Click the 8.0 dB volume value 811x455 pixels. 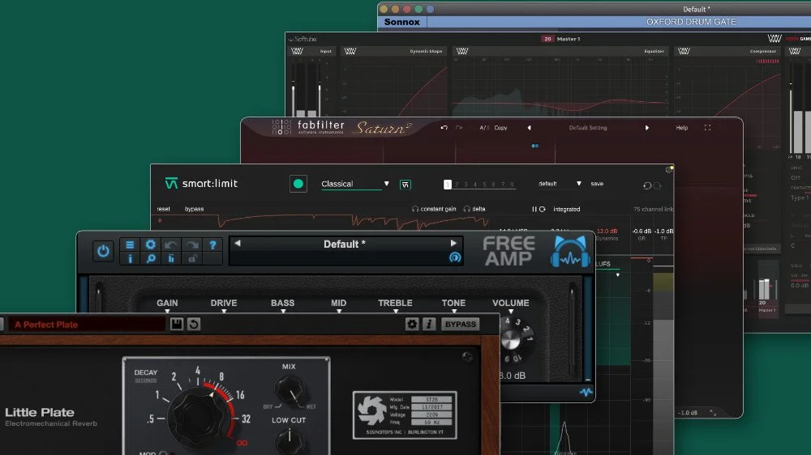coord(512,376)
